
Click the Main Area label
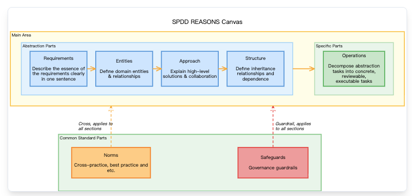tap(21, 35)
